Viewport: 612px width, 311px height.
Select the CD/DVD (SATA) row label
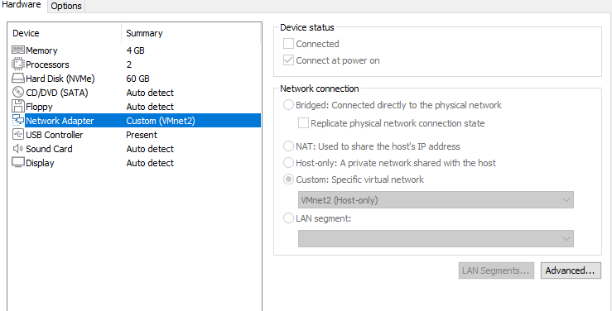[57, 93]
